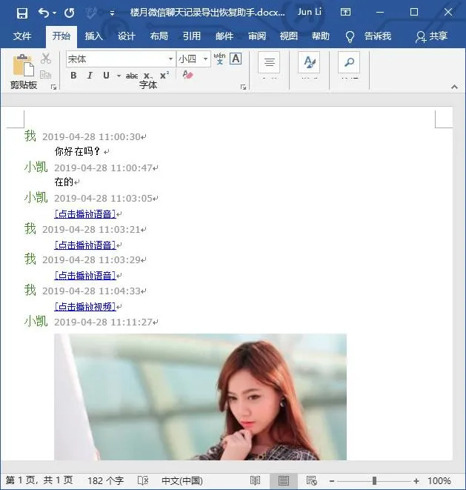The height and width of the screenshot is (490, 466).
Task: Click the Paragraph alignment icon in the ribbon
Action: pyautogui.click(x=269, y=64)
